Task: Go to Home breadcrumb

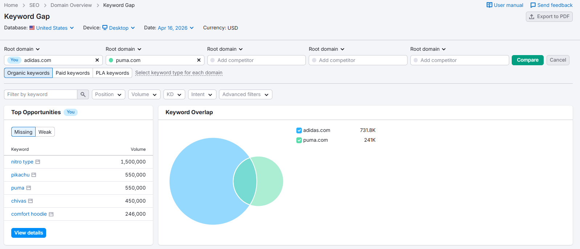Action: (11, 5)
